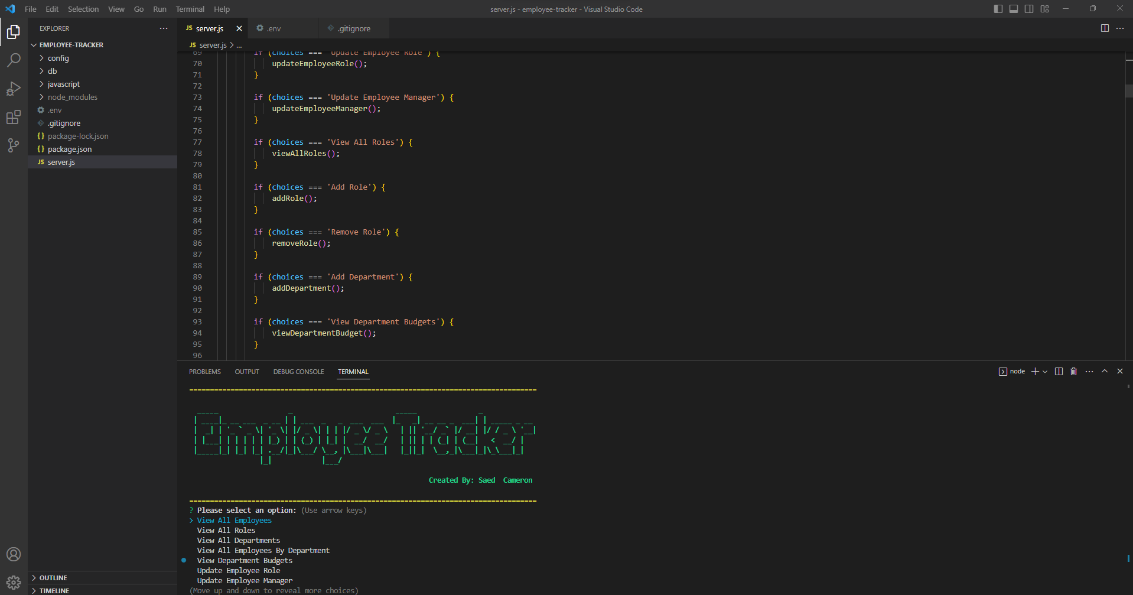Open the Go menu
Image resolution: width=1133 pixels, height=595 pixels.
pos(139,9)
